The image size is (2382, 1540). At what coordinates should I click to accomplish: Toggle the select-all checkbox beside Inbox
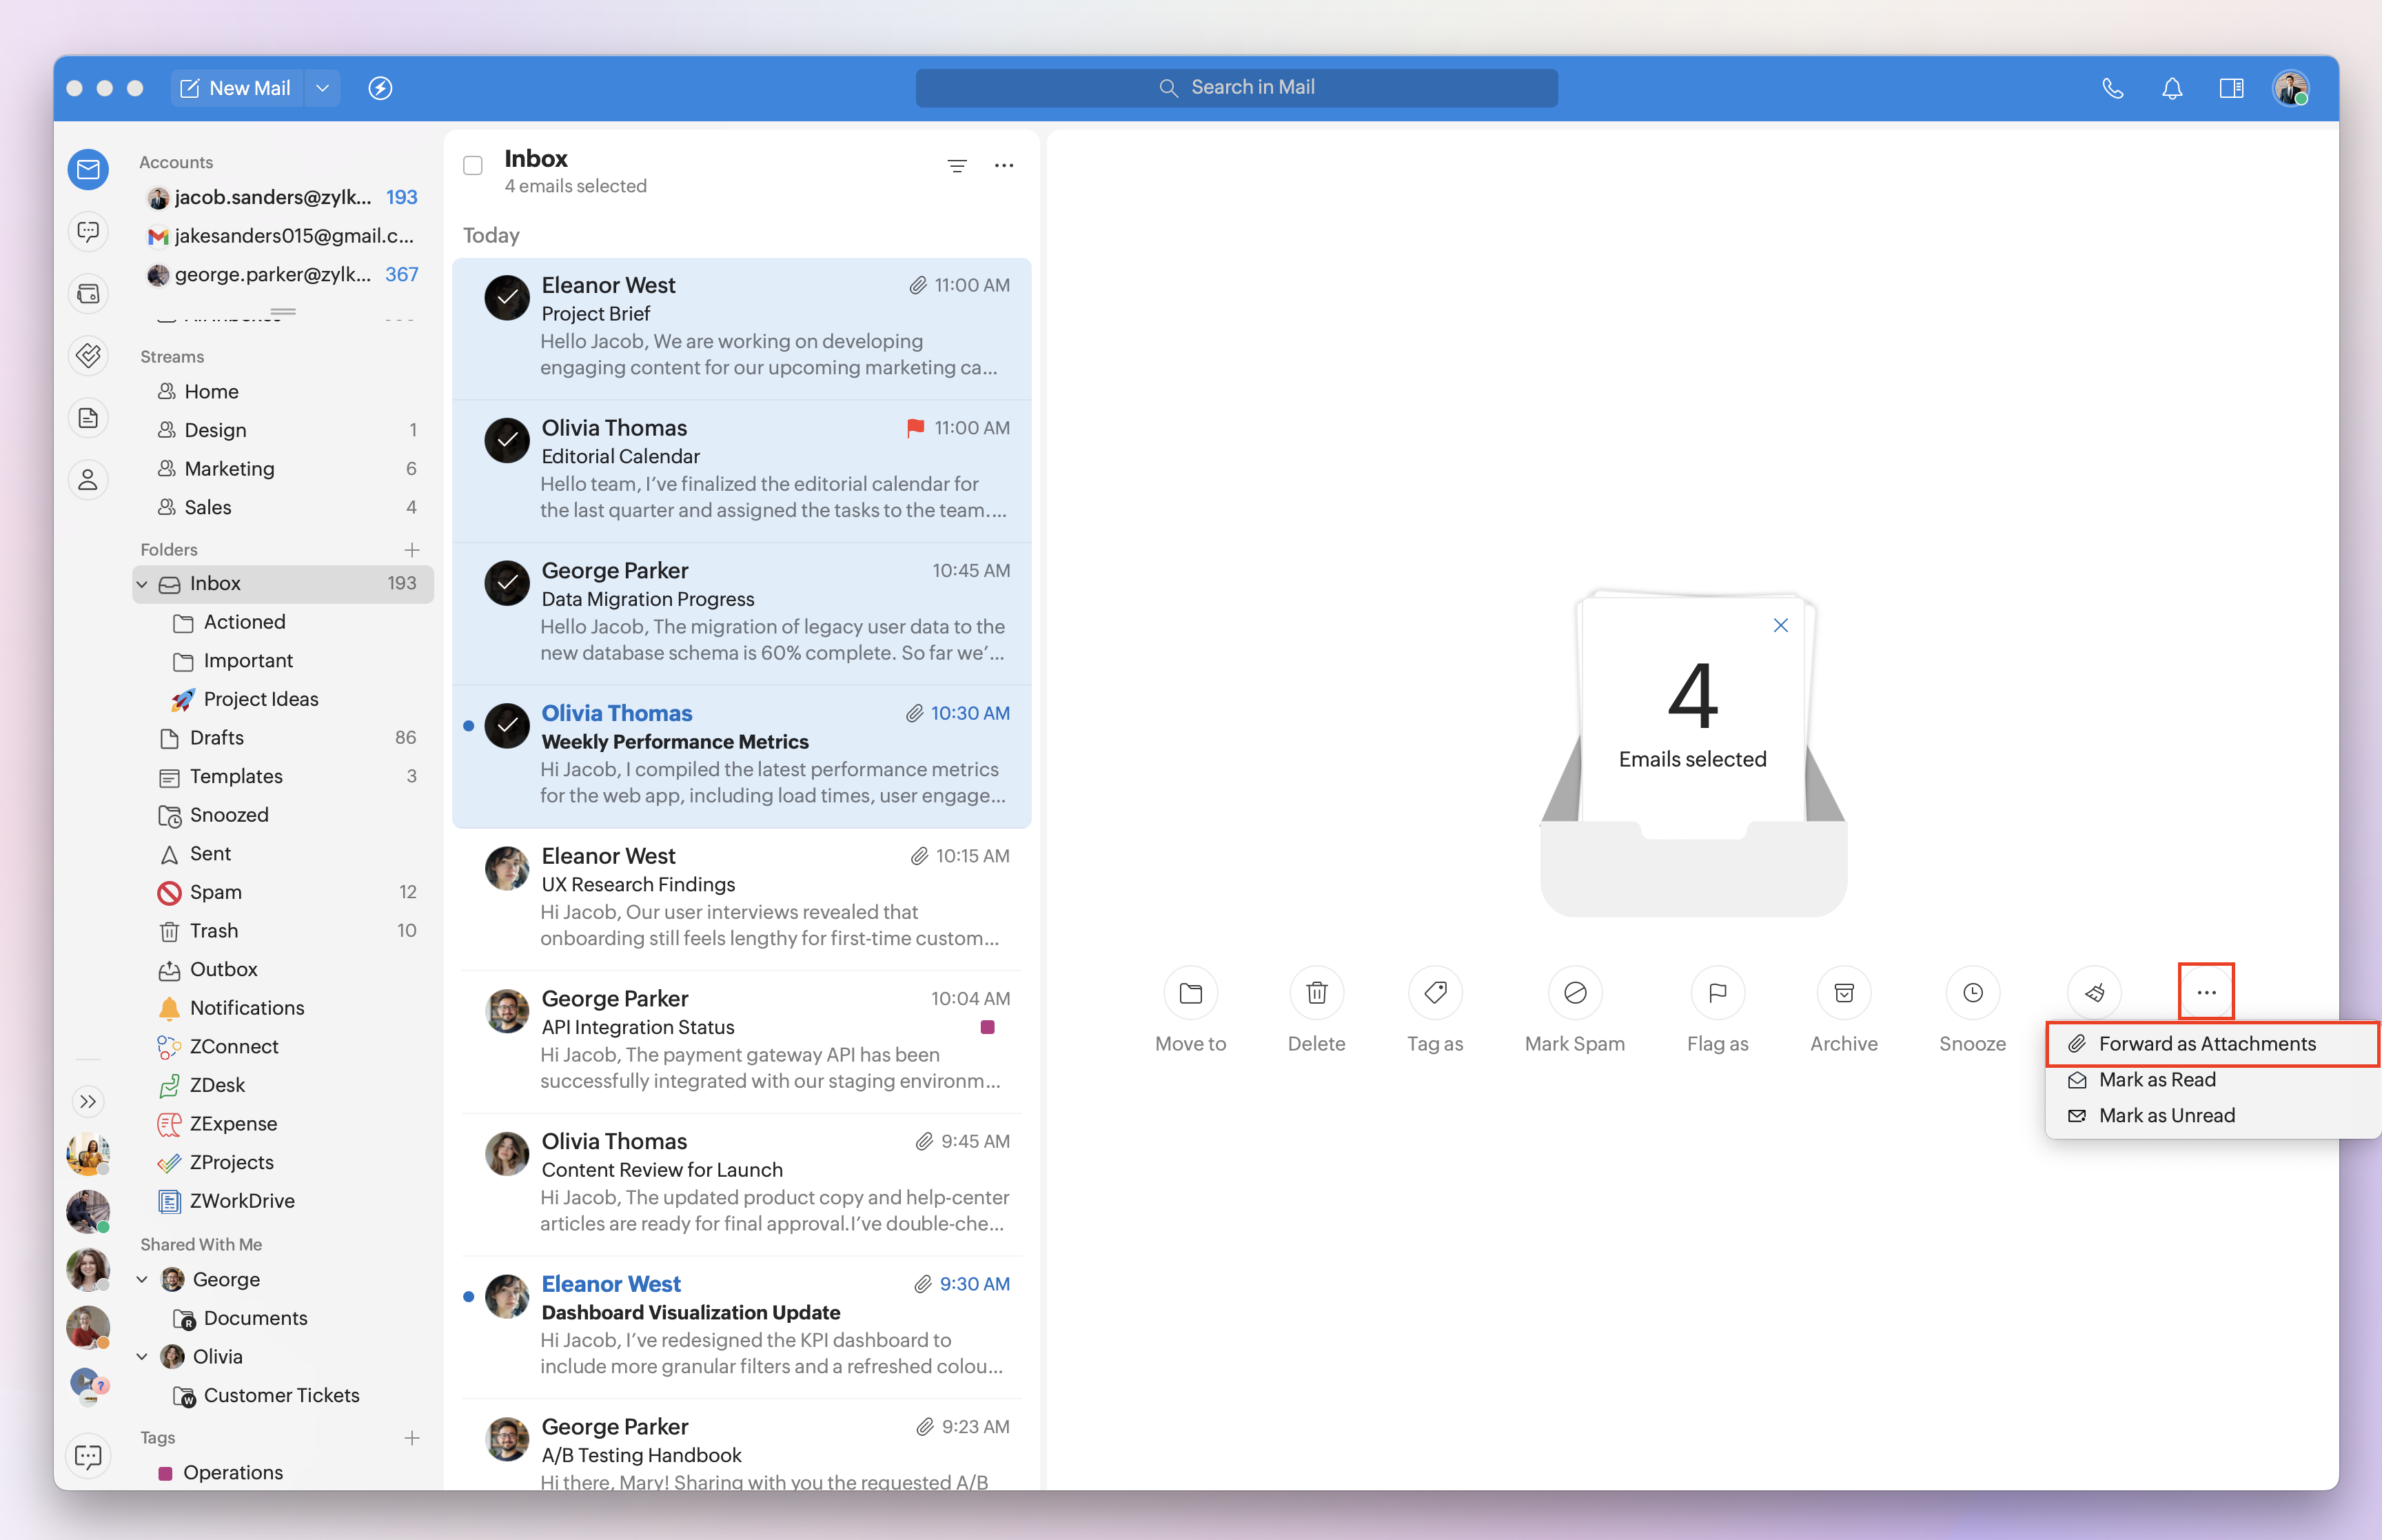(473, 166)
